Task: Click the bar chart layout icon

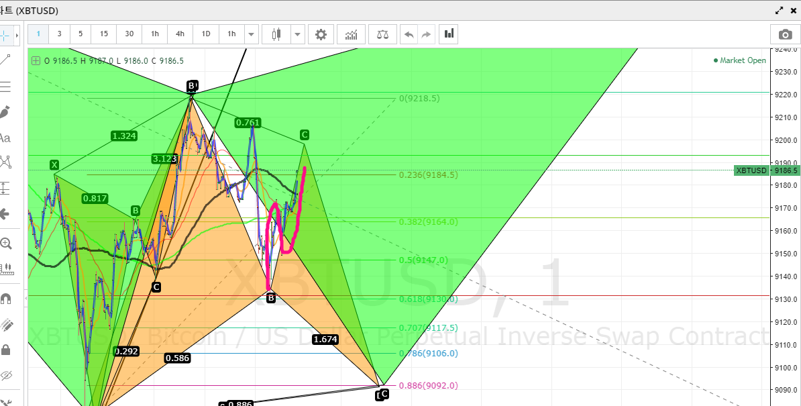Action: click(x=449, y=34)
